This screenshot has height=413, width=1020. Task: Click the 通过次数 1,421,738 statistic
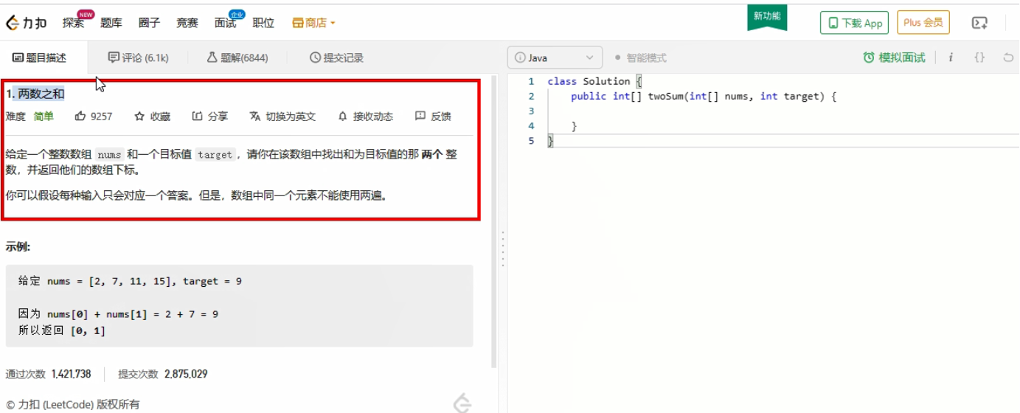[x=48, y=374]
